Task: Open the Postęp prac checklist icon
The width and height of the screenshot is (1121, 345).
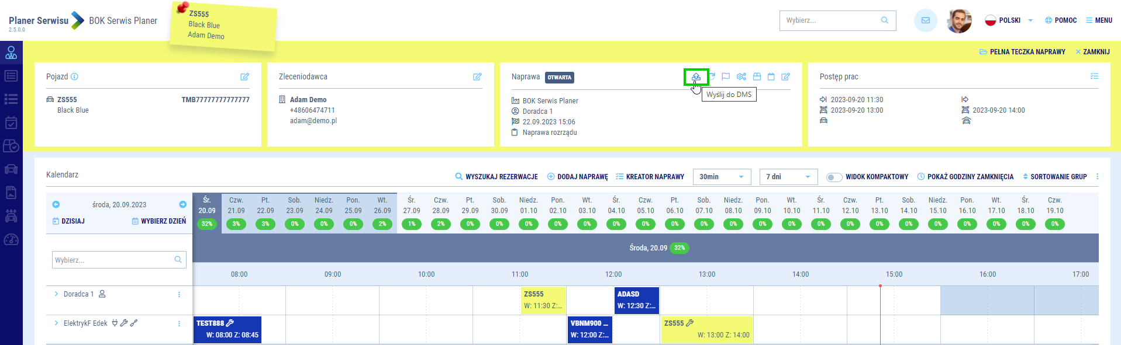Action: click(x=1094, y=76)
